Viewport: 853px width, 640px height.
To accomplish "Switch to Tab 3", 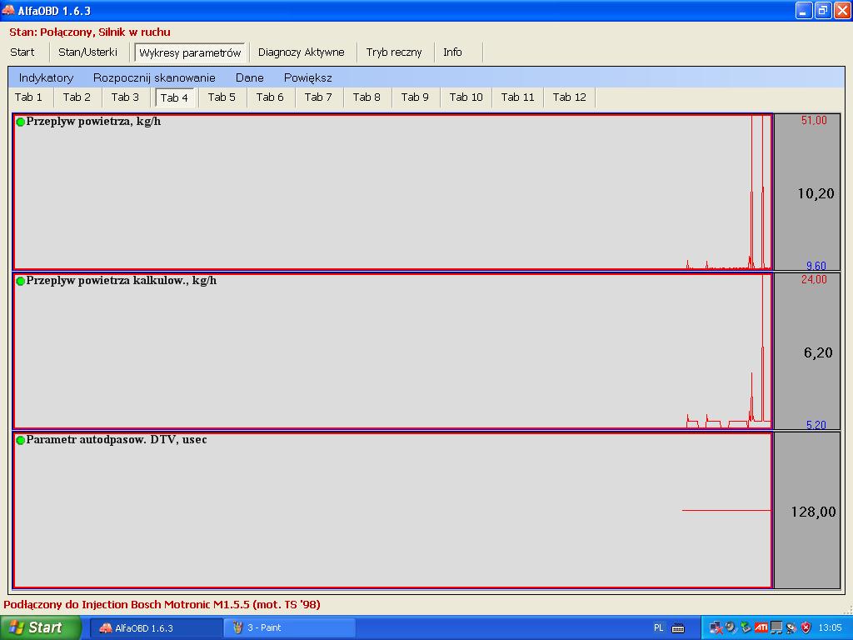I will click(125, 97).
